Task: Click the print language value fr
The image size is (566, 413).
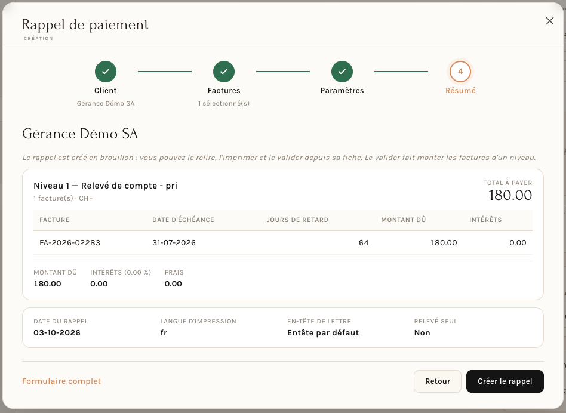Action: point(164,333)
